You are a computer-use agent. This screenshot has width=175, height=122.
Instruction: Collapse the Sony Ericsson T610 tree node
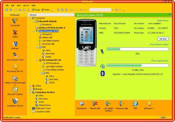[x=34, y=31]
